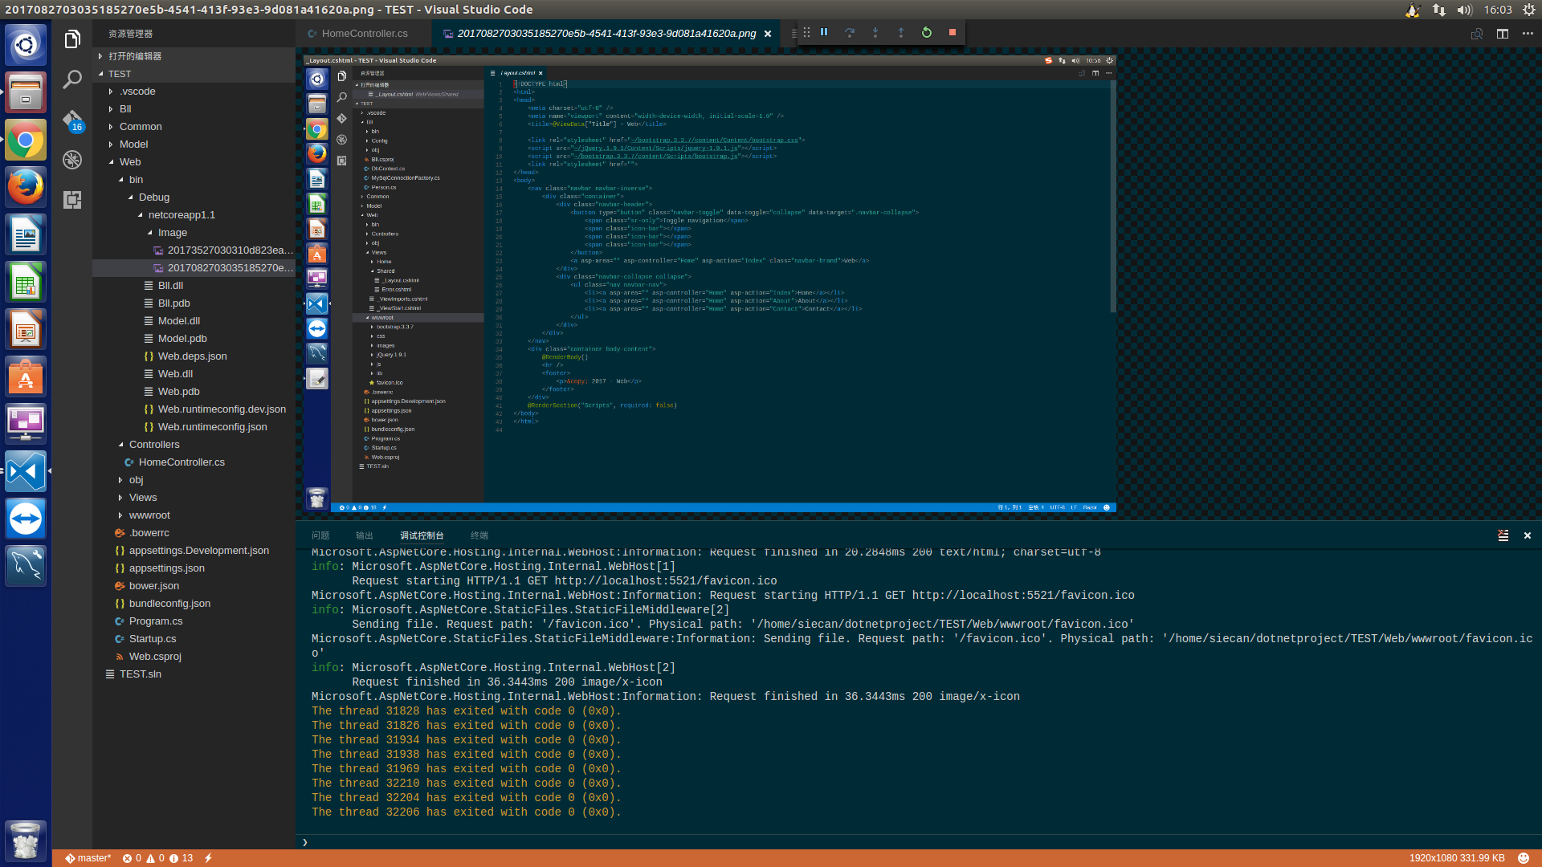Viewport: 1542px width, 867px height.
Task: Open Source Control view with 16 badge
Action: click(72, 120)
